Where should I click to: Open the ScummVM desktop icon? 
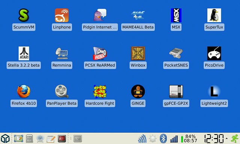[x=24, y=15]
